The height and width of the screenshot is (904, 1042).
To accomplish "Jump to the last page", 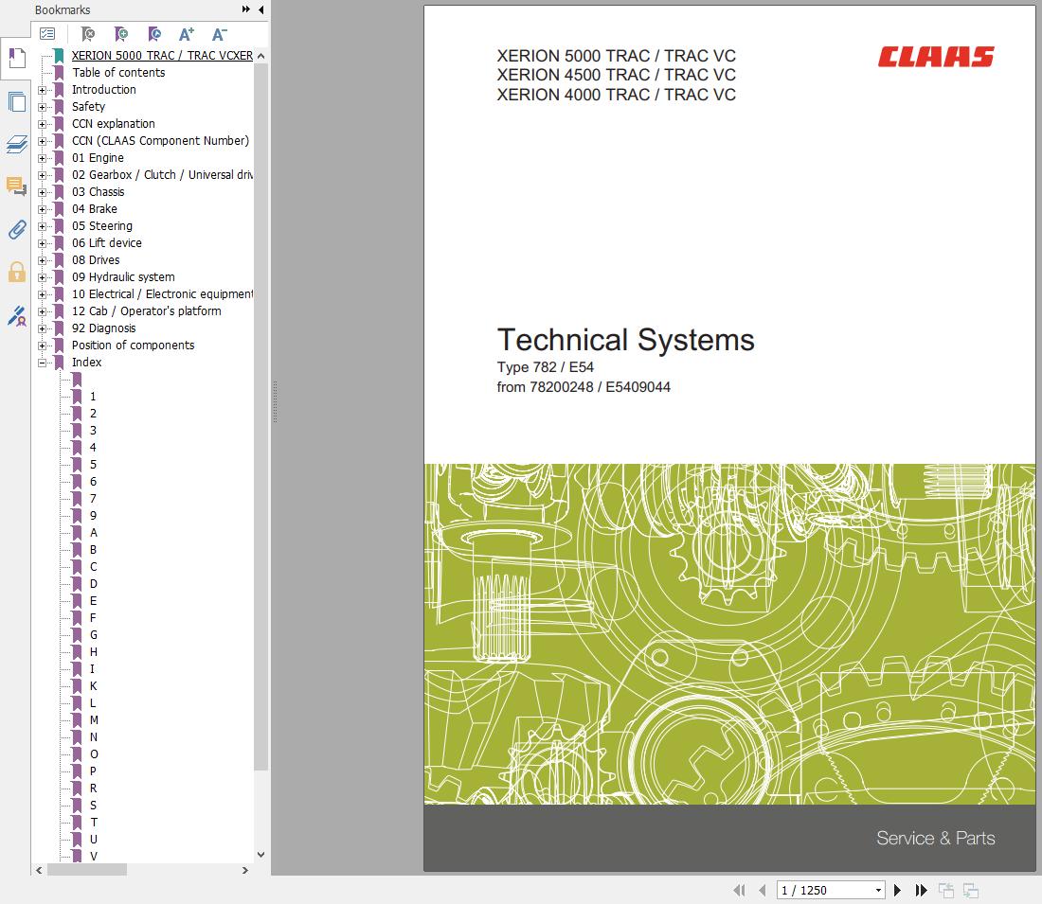I will coord(921,890).
